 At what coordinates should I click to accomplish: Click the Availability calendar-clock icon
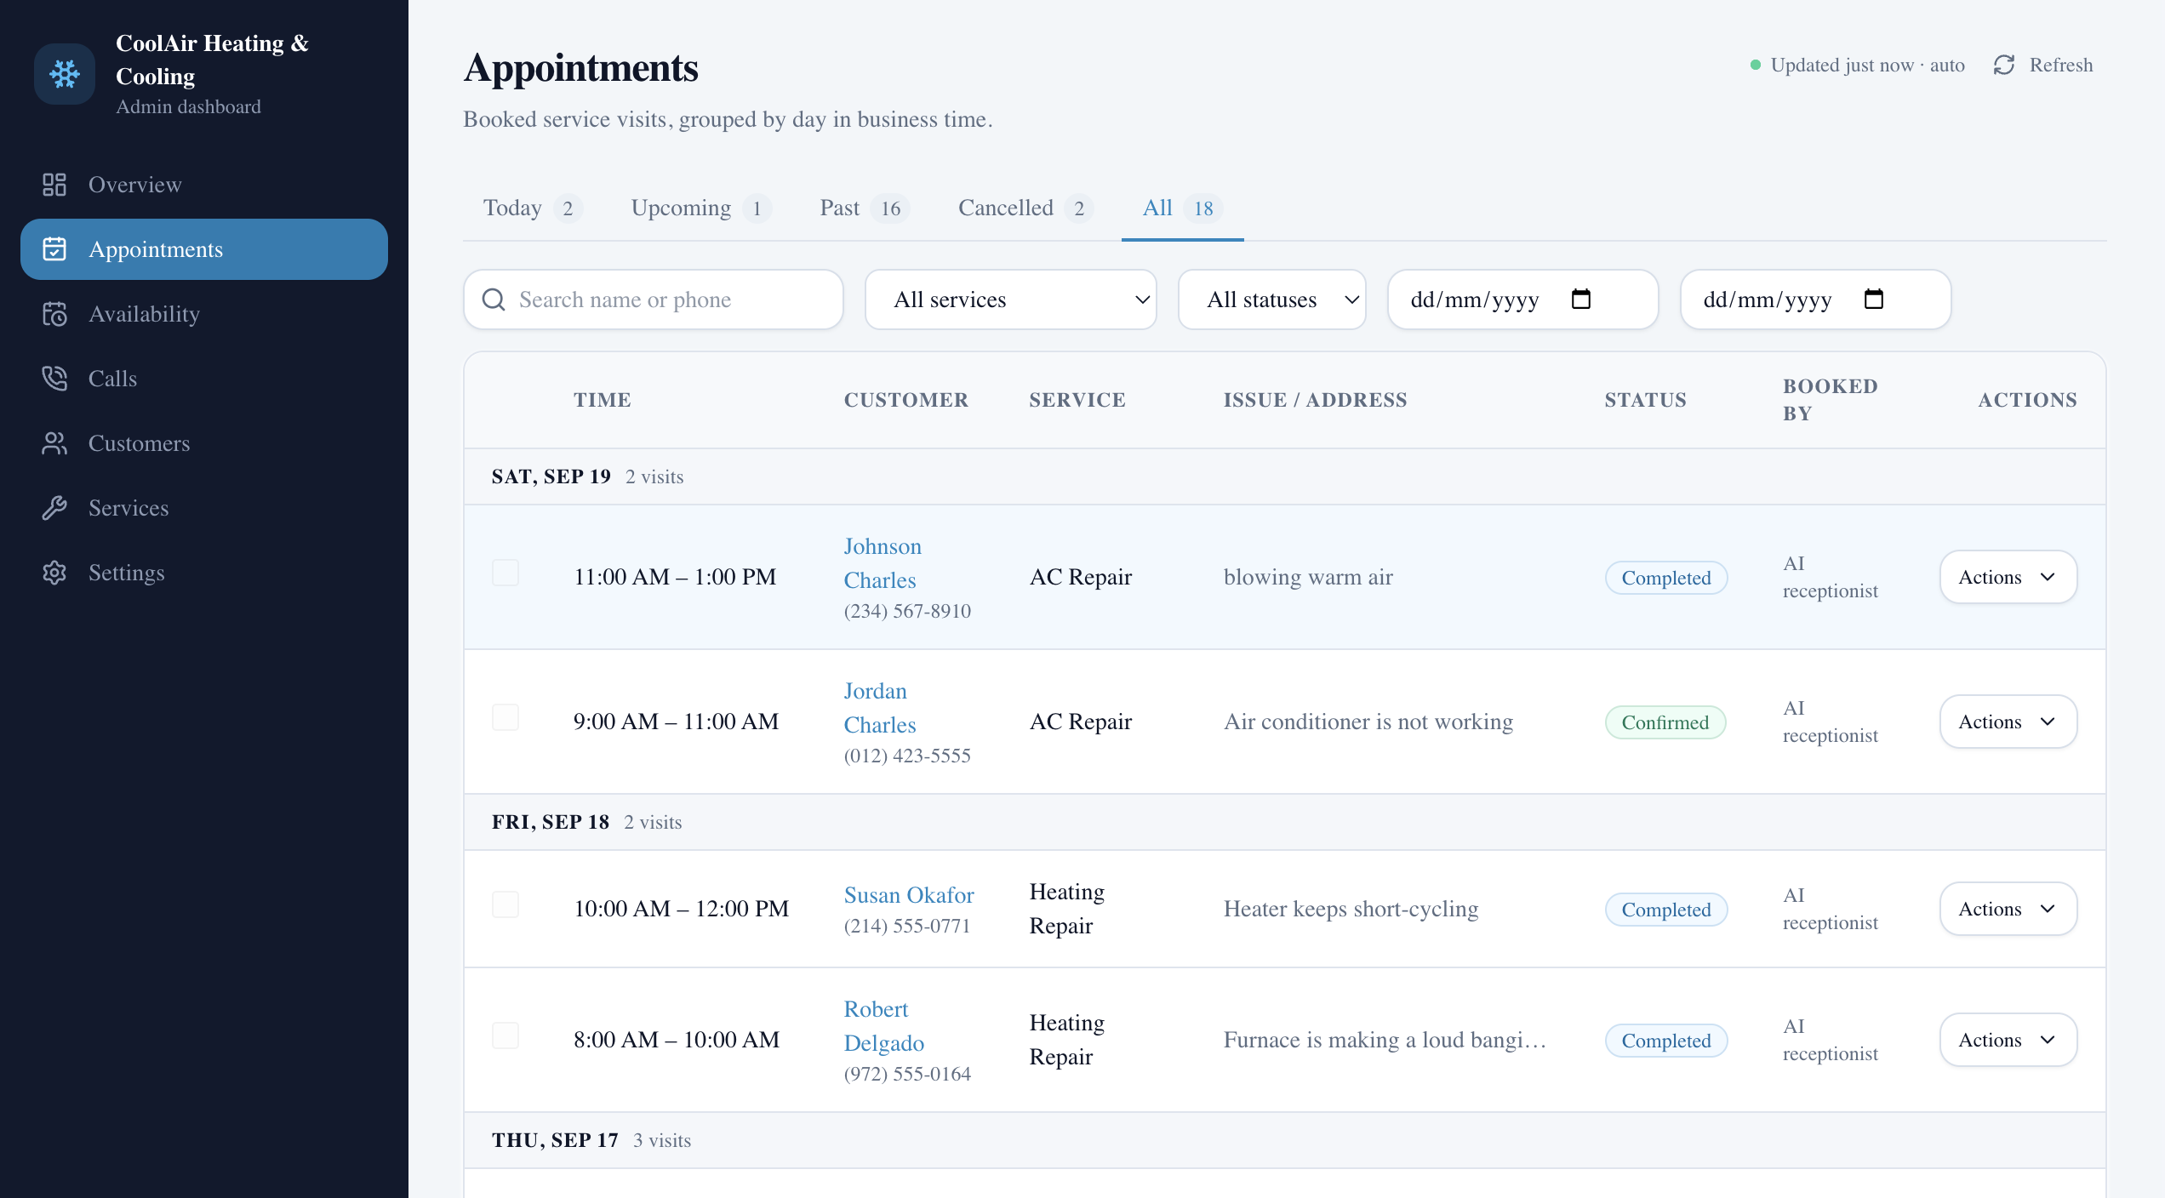[x=54, y=314]
